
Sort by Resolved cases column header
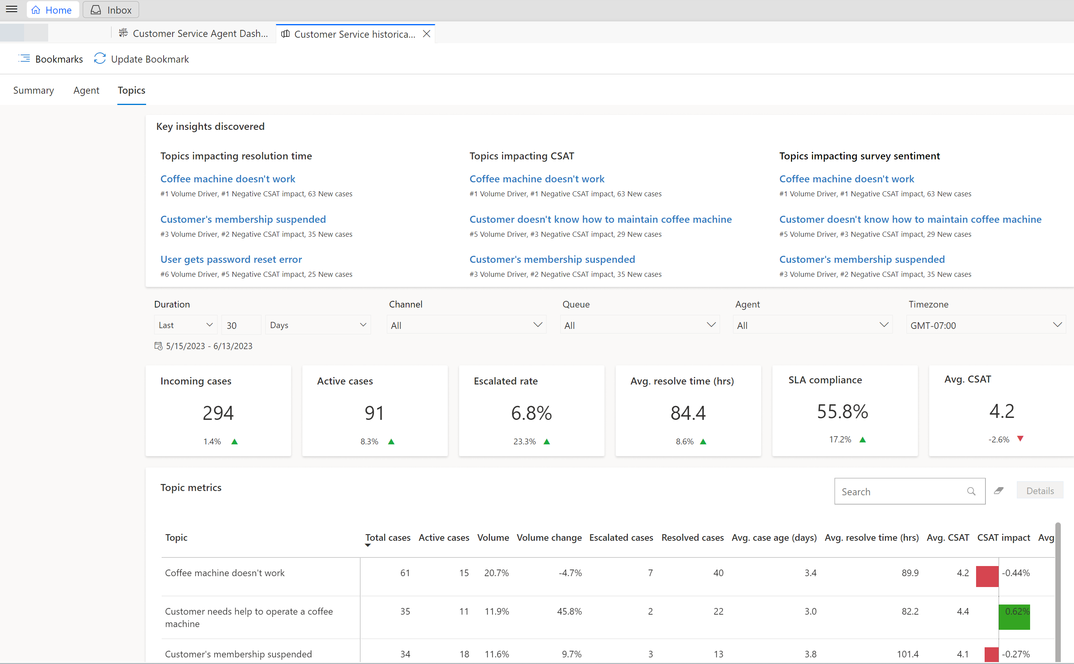[692, 538]
